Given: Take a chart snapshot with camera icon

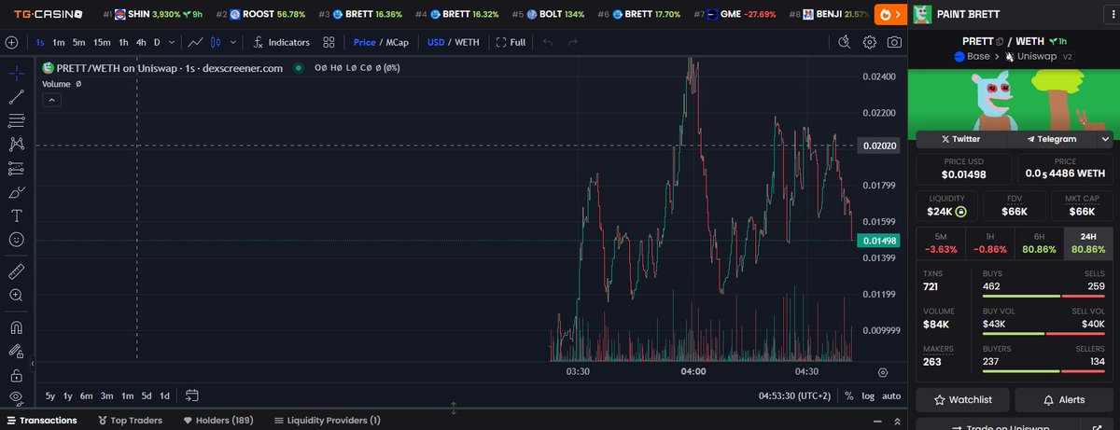Looking at the screenshot, I should [894, 42].
